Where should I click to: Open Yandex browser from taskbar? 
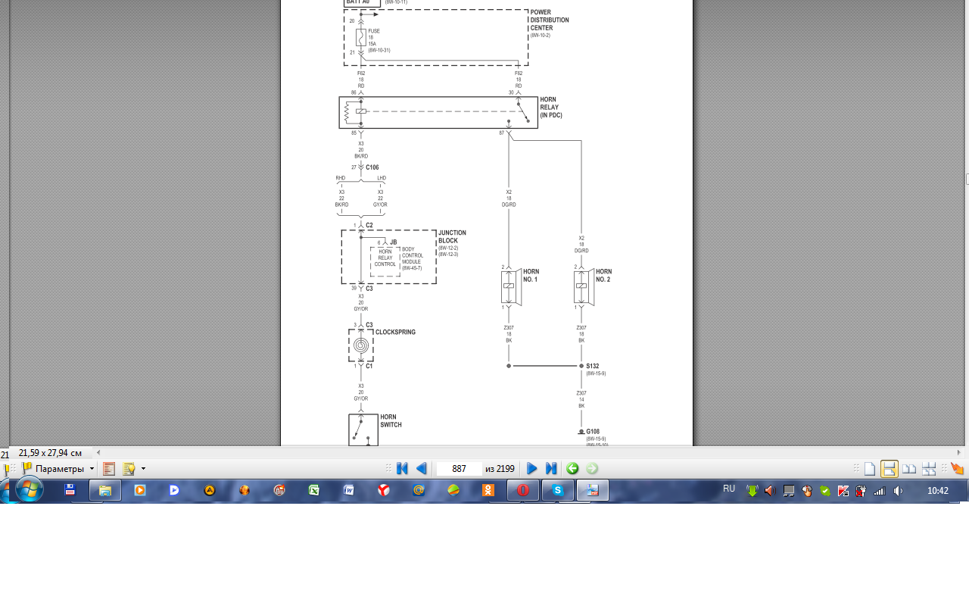[x=384, y=490]
